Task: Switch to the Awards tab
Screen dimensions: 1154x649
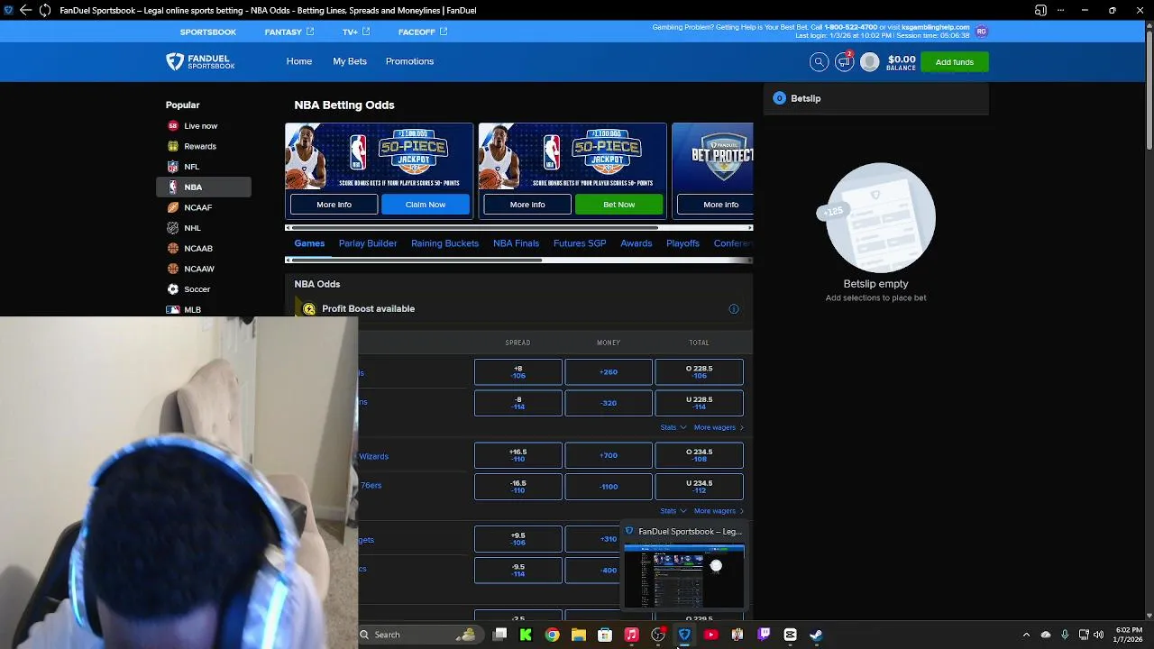Action: pyautogui.click(x=636, y=243)
